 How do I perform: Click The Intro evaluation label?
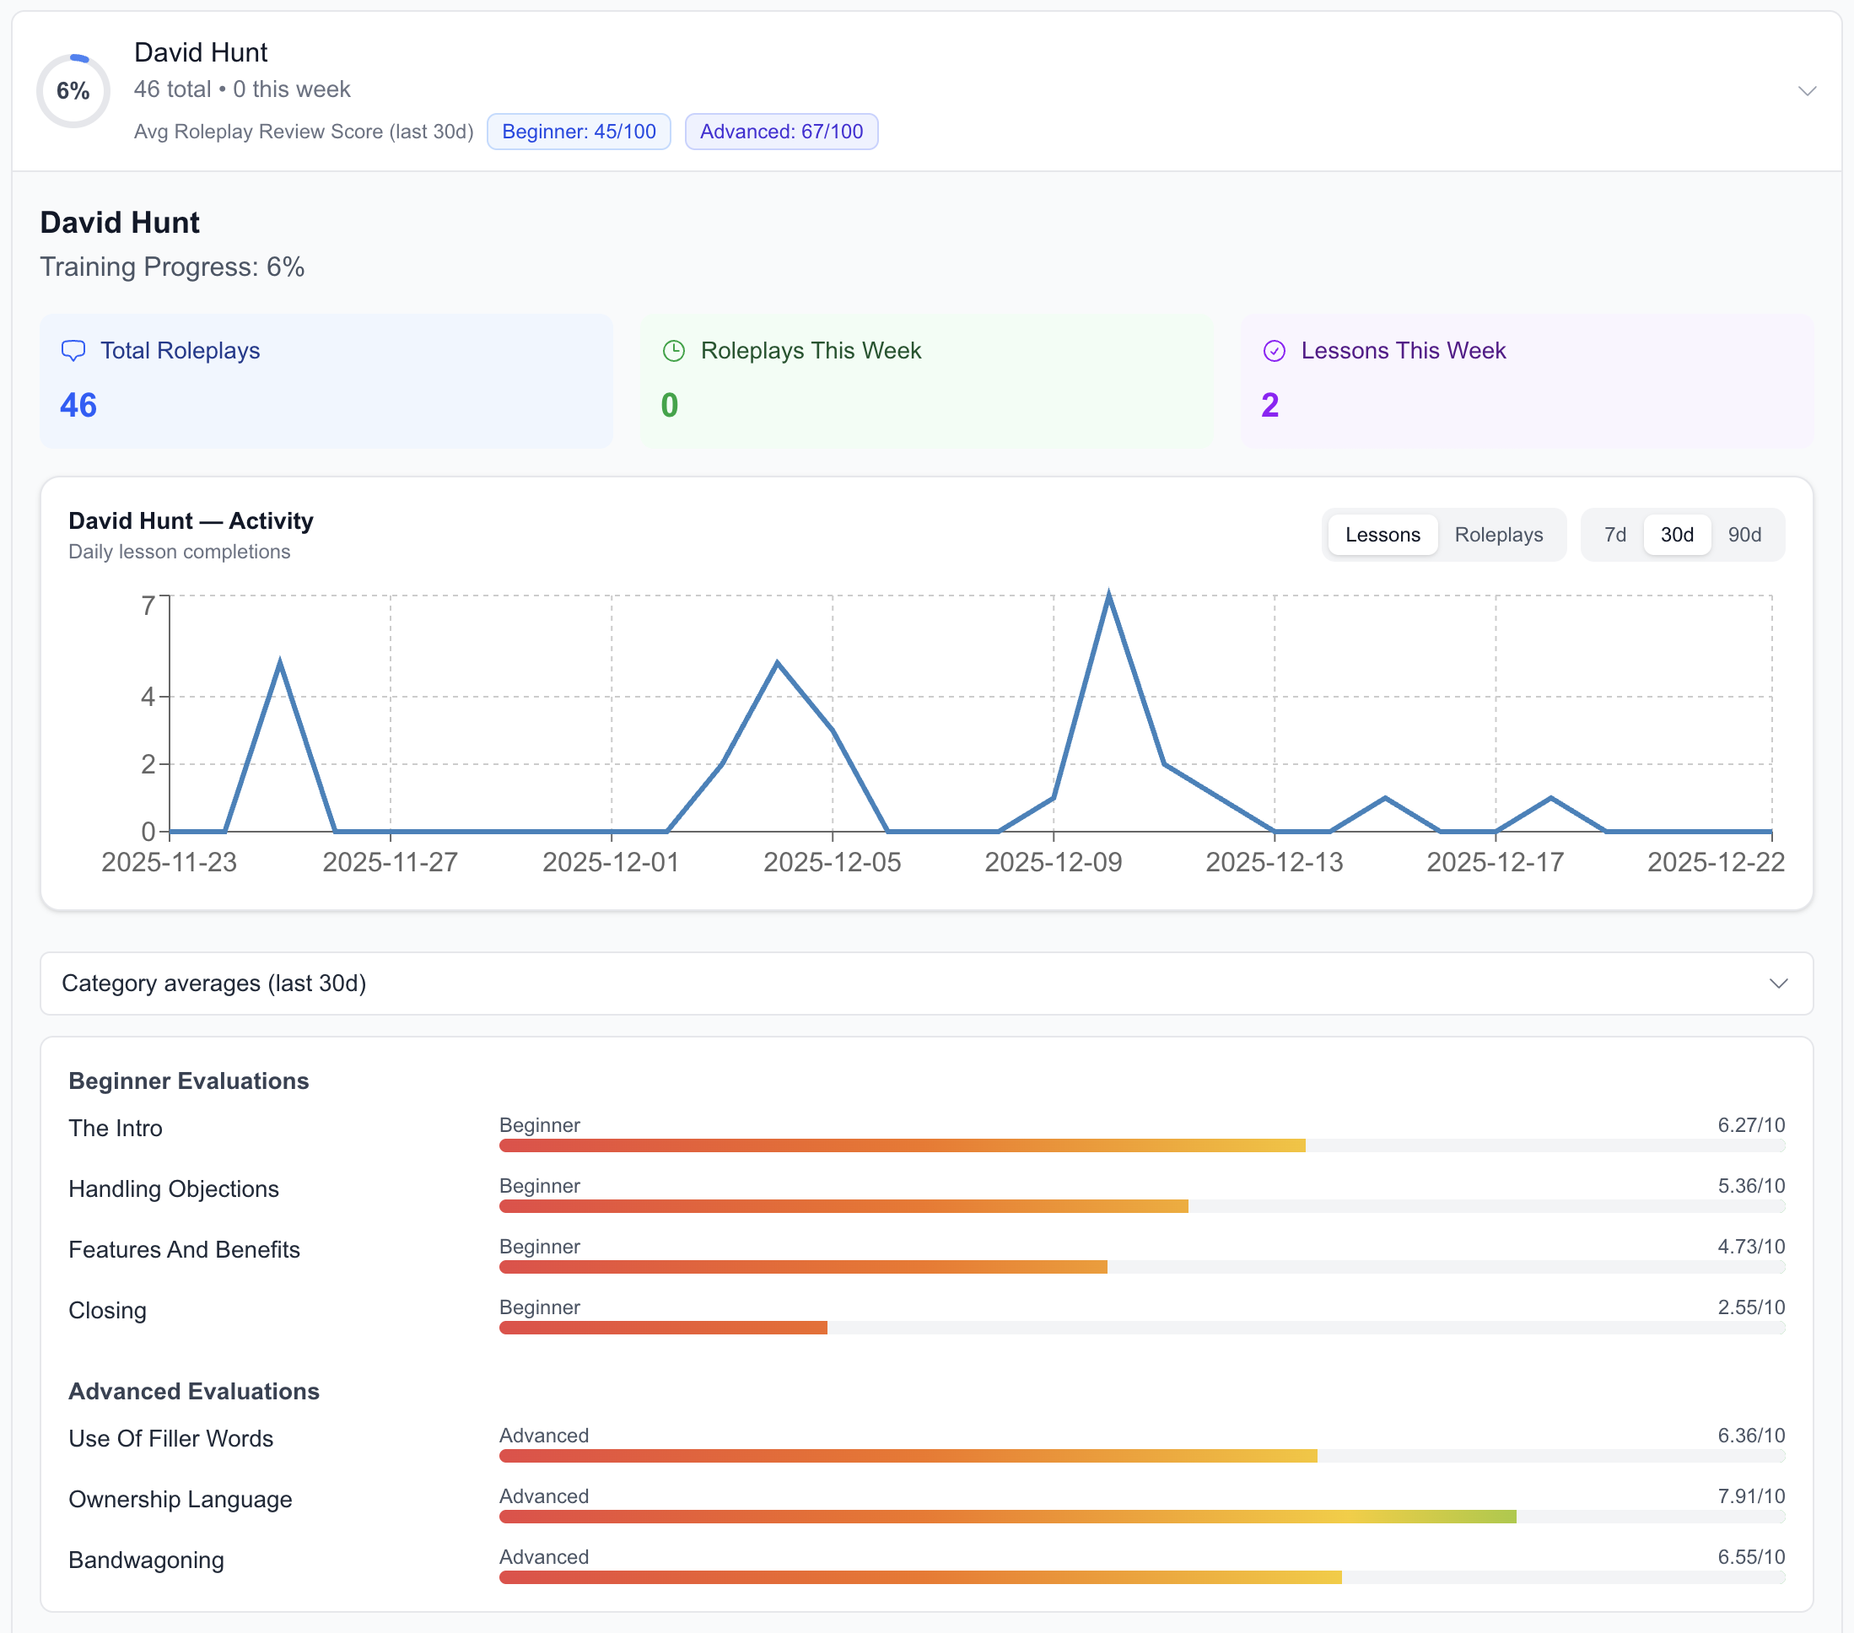point(114,1128)
